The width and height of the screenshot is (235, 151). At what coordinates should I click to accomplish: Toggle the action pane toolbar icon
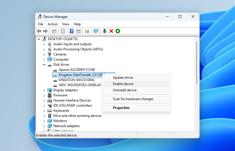[78, 31]
